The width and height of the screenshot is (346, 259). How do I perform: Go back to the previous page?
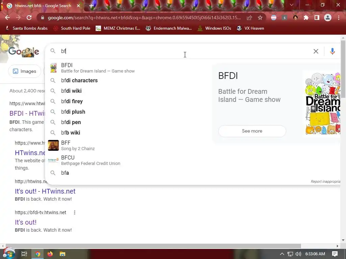[7, 18]
